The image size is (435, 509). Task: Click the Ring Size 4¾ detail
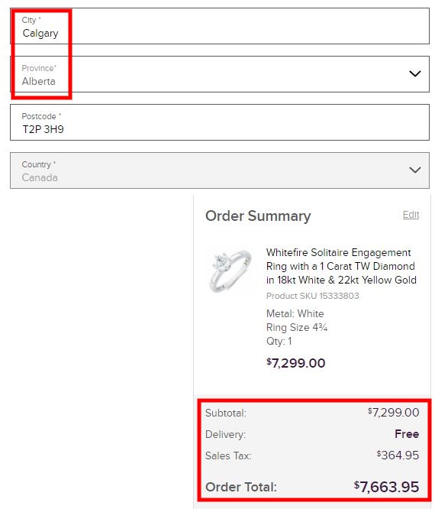pyautogui.click(x=297, y=327)
